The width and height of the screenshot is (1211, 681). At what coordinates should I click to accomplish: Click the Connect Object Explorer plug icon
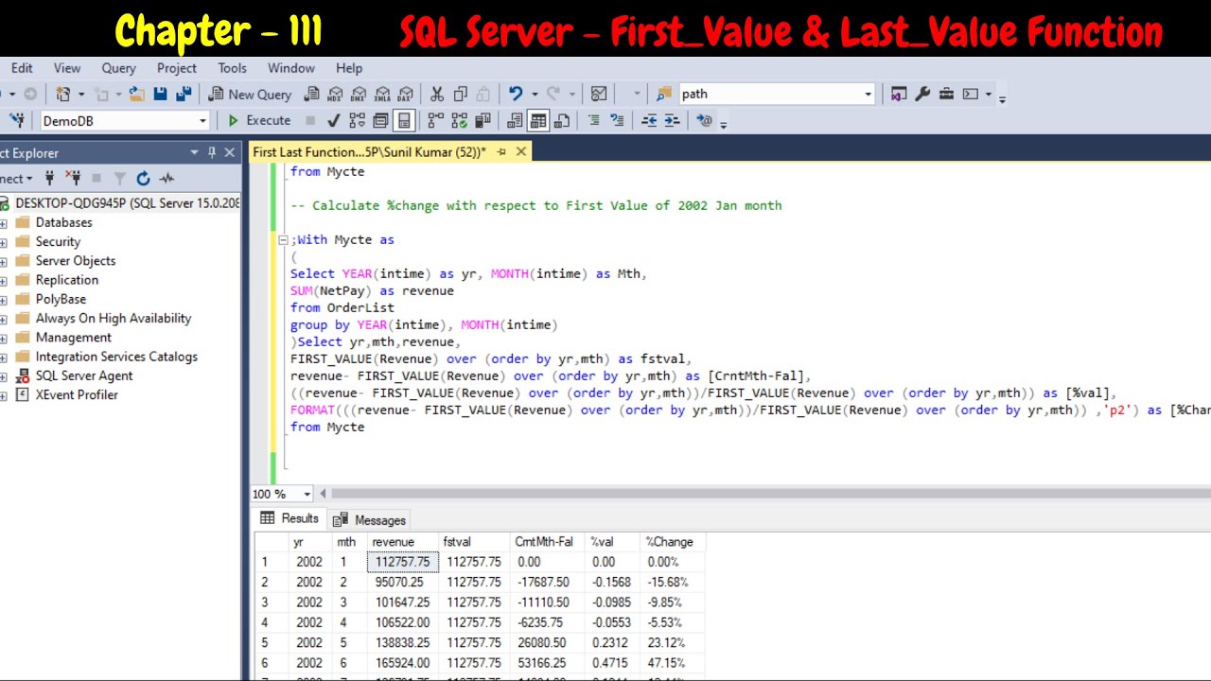pos(49,178)
